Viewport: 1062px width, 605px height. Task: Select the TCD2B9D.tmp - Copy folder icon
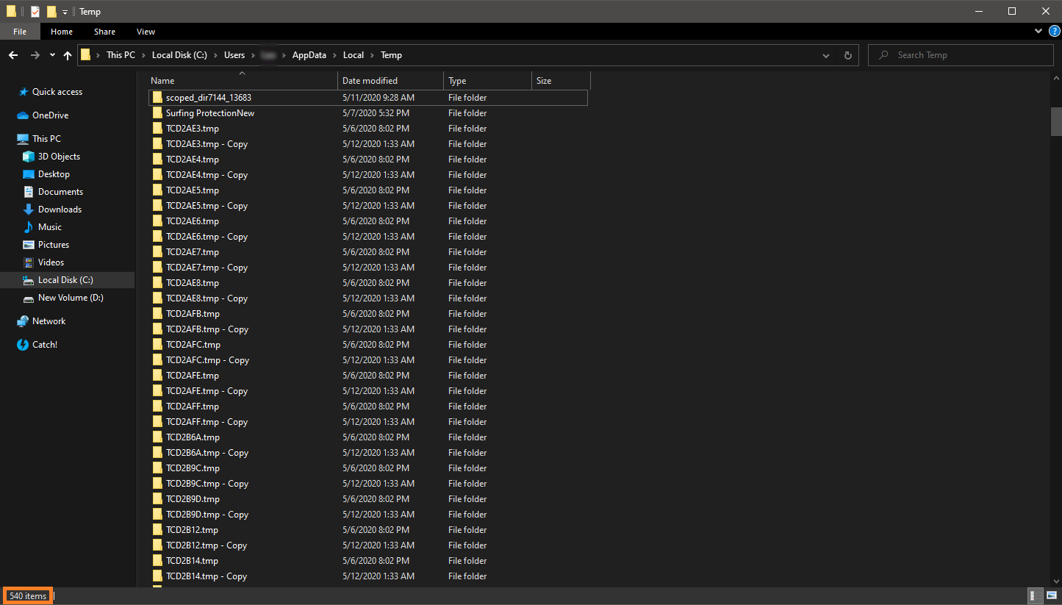pos(157,515)
